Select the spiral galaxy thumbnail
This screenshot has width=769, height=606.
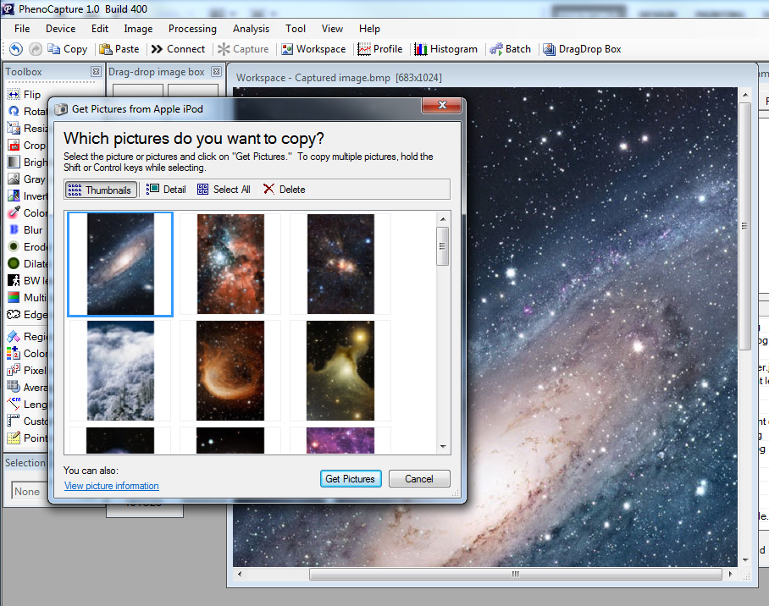pyautogui.click(x=120, y=264)
